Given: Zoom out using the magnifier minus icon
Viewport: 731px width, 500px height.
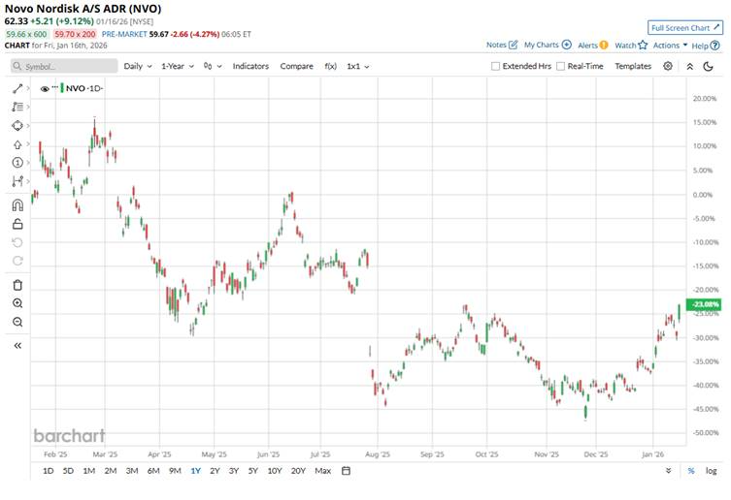Looking at the screenshot, I should 17,322.
